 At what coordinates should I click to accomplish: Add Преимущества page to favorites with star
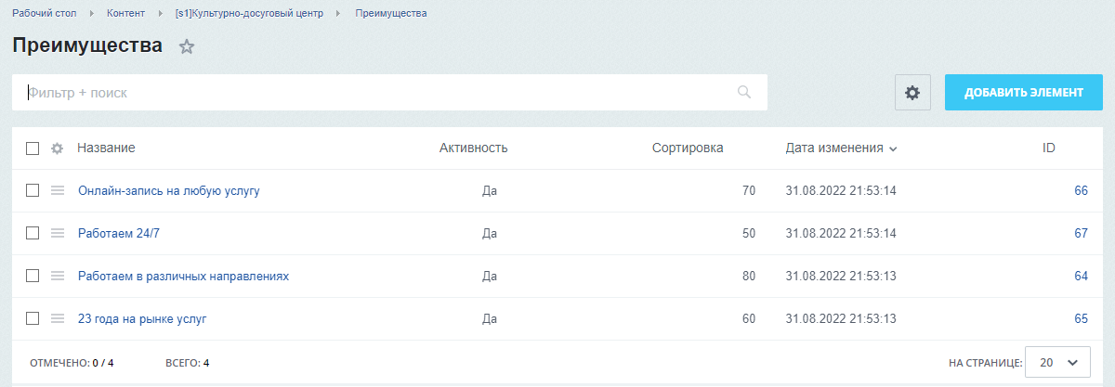187,46
